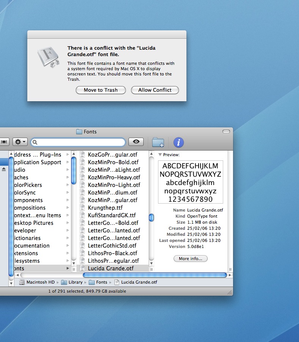Open the Application Support folder
The width and height of the screenshot is (299, 342).
coord(42,162)
